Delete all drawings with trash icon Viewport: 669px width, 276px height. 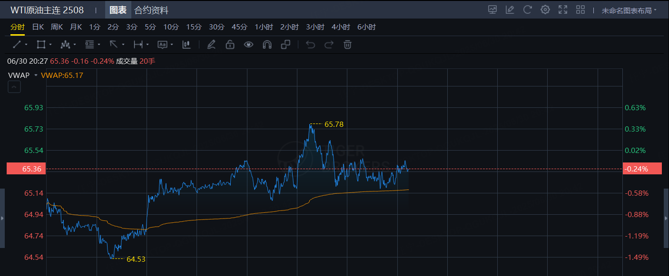click(x=348, y=45)
